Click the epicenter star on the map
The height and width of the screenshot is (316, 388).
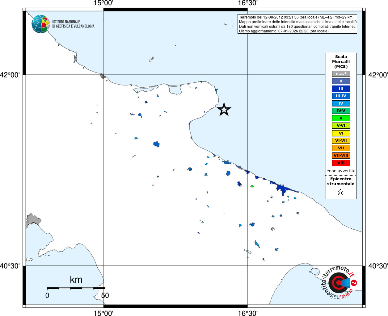pos(224,110)
